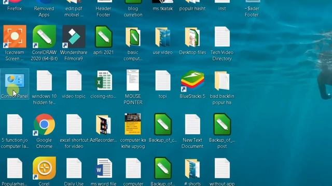Screen dimensions: 332x186
Task: Select computer ka kshe upyog image
Action: [x=133, y=124]
